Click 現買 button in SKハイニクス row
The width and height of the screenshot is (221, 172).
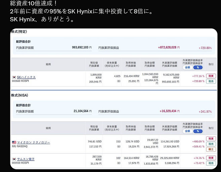(211, 76)
